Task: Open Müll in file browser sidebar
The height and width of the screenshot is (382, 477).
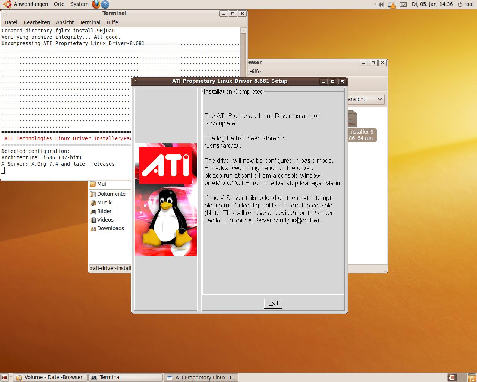Action: coord(99,184)
